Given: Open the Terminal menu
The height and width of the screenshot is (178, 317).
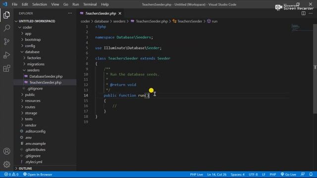Looking at the screenshot, I should [x=90, y=4].
